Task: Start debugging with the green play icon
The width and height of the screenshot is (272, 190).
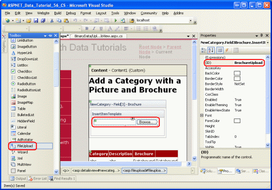Action: pos(116,20)
